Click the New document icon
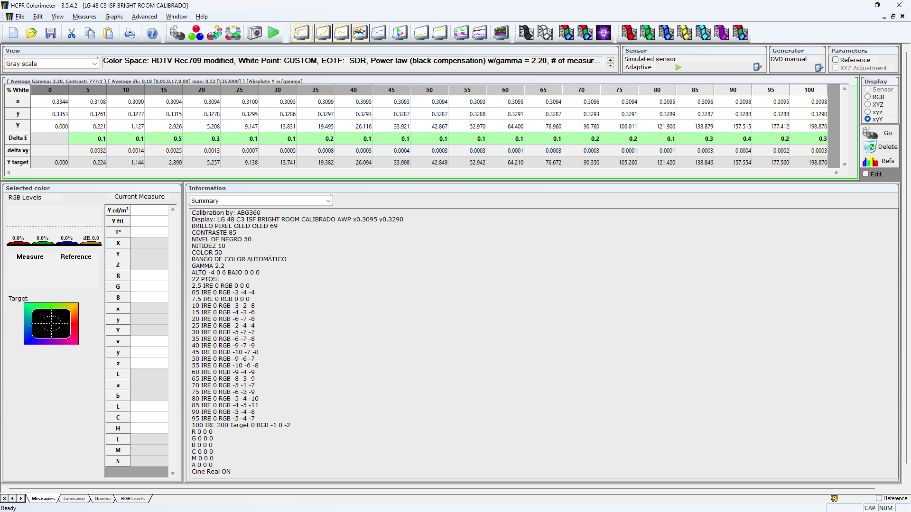This screenshot has height=512, width=911. point(13,33)
